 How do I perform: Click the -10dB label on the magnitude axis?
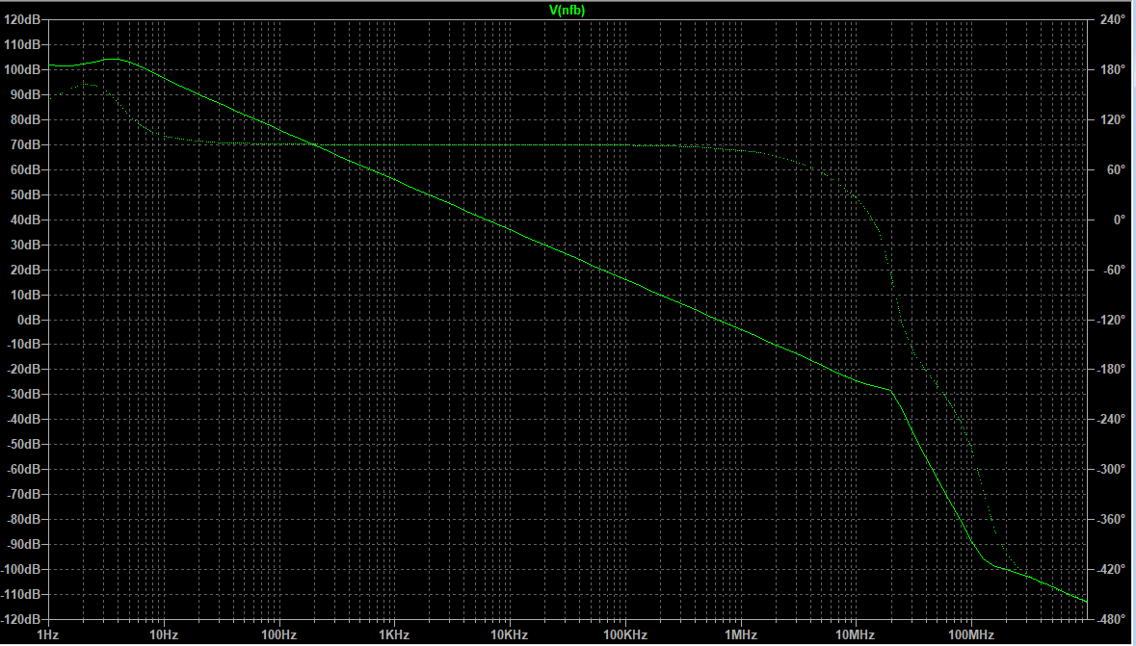pyautogui.click(x=23, y=344)
